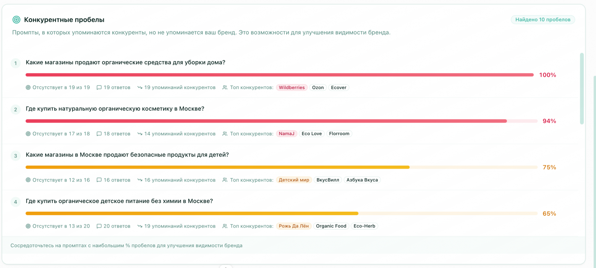Open prompt about натуральную органическую косметику в Москве
Screen dimensions: 596x268
(115, 109)
